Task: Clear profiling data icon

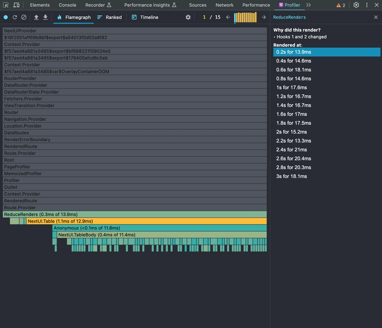Action: (x=24, y=17)
